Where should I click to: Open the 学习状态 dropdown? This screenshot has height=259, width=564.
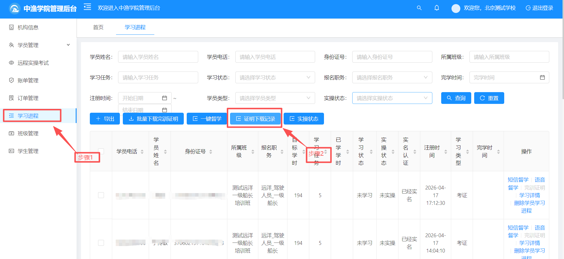(275, 77)
